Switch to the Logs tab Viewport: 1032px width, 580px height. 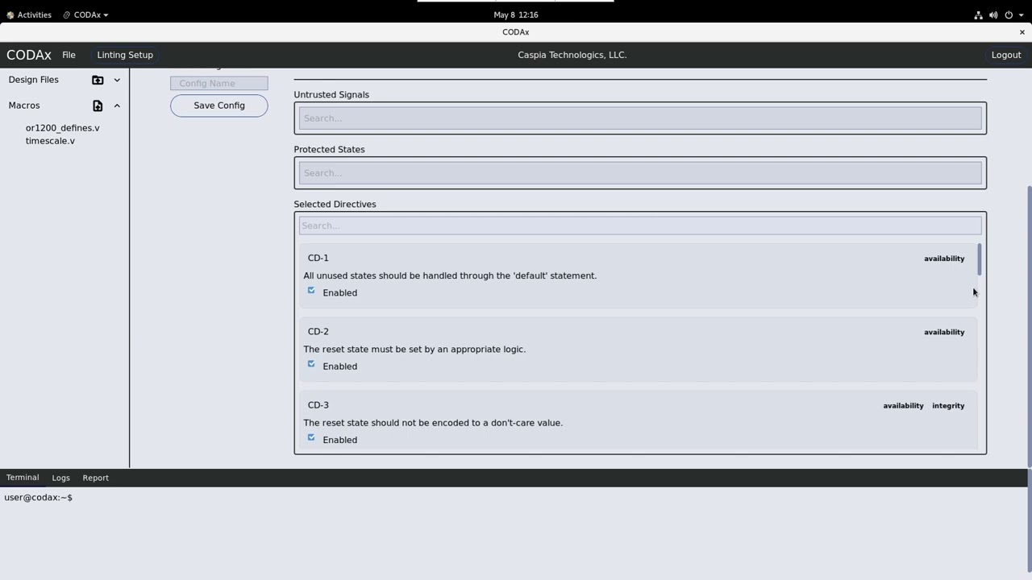[x=60, y=478]
